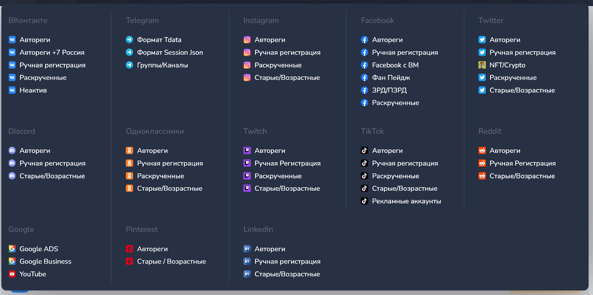Viewport: 593px width, 295px height.
Task: Click the LinkedIn icon beside Автореги
Action: [247, 249]
